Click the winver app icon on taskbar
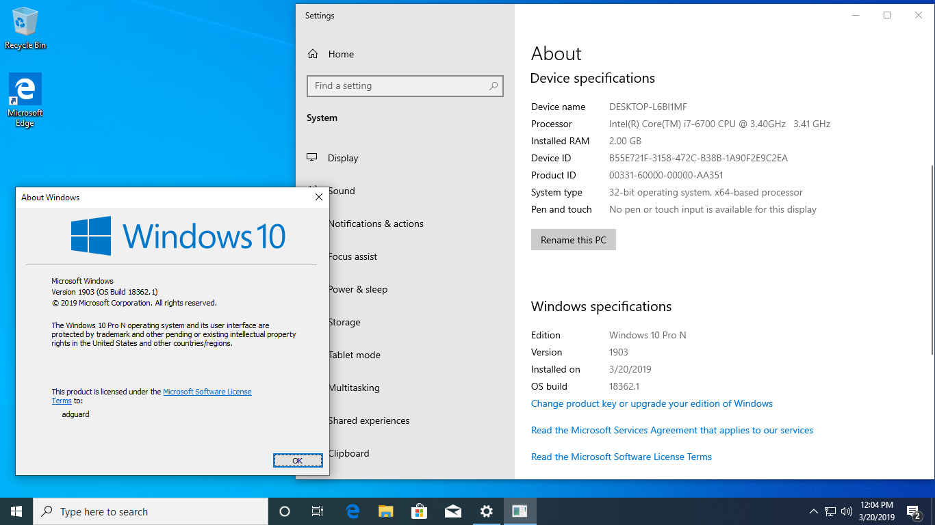The height and width of the screenshot is (525, 935). tap(520, 511)
